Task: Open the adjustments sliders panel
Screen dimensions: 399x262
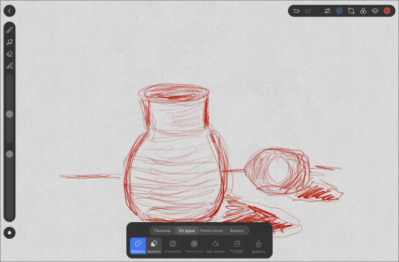Action: click(327, 11)
